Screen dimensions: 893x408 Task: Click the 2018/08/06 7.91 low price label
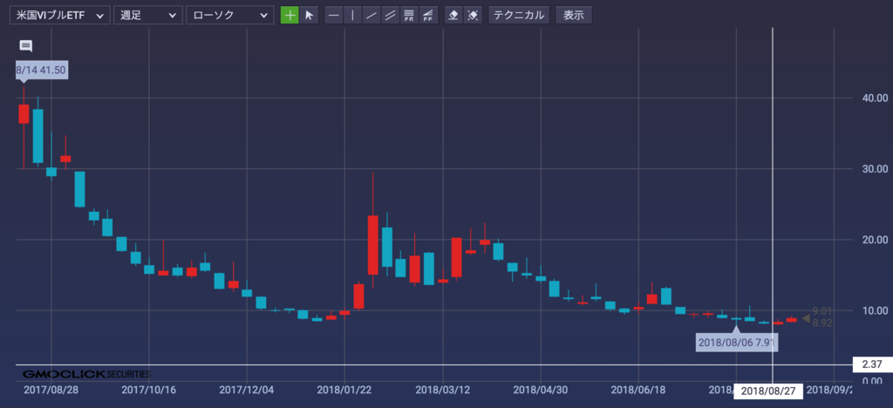(737, 343)
